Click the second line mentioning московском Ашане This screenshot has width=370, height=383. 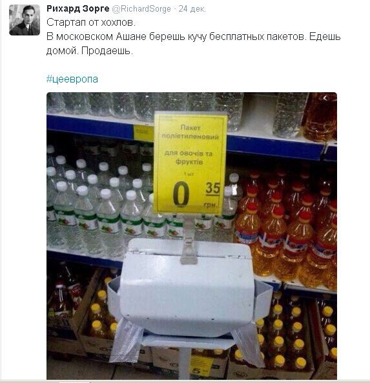click(x=194, y=37)
